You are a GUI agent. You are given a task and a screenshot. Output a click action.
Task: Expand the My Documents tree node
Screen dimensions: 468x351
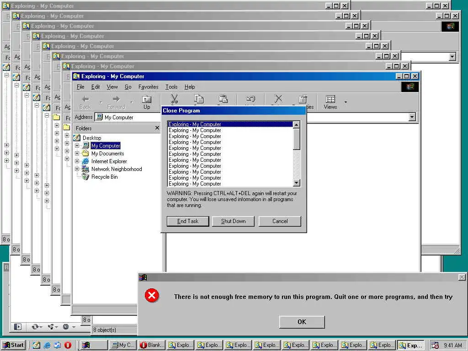click(x=77, y=154)
